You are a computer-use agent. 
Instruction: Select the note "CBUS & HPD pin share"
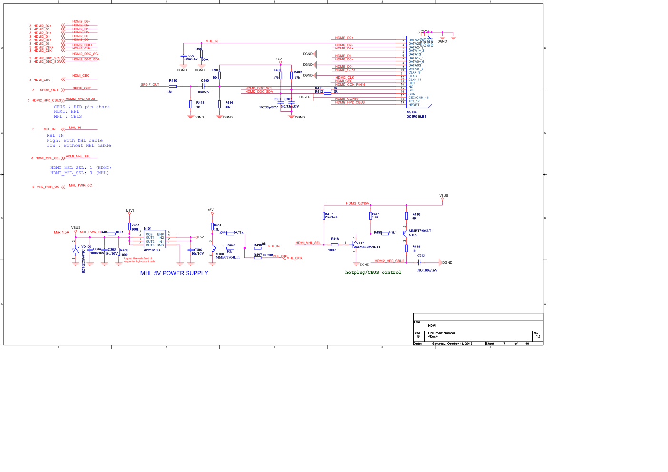tap(82, 107)
